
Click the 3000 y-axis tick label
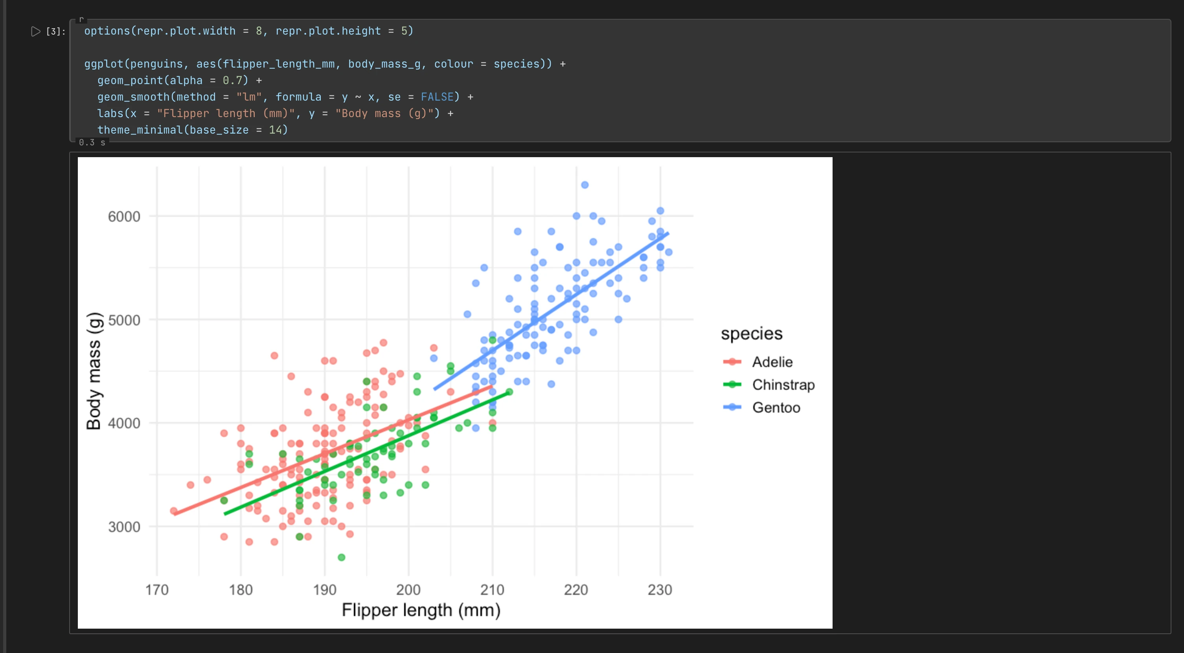click(124, 526)
